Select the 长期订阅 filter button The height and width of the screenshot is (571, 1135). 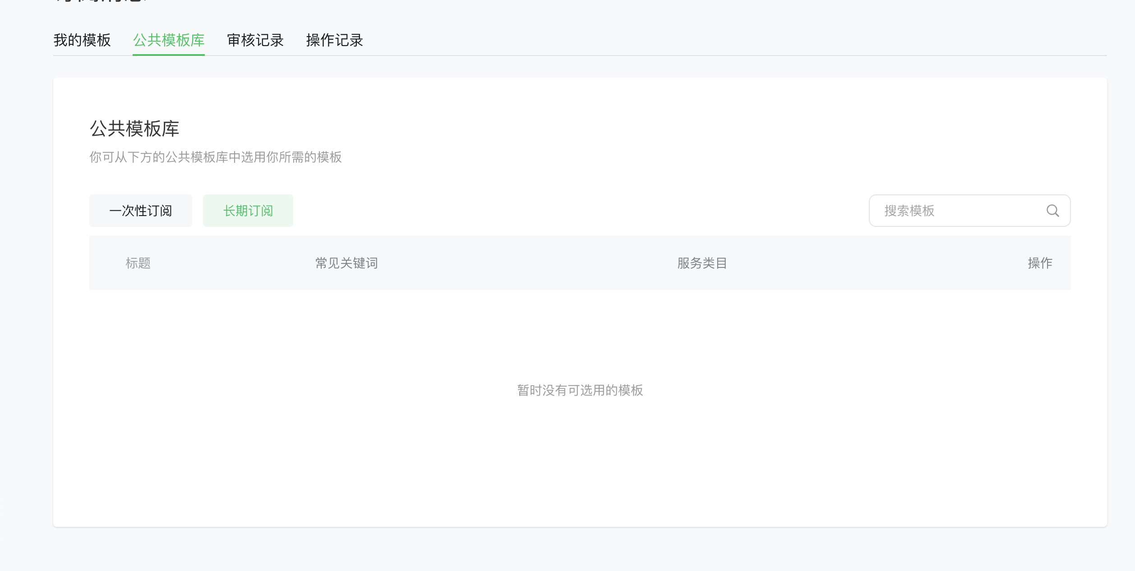pos(248,211)
